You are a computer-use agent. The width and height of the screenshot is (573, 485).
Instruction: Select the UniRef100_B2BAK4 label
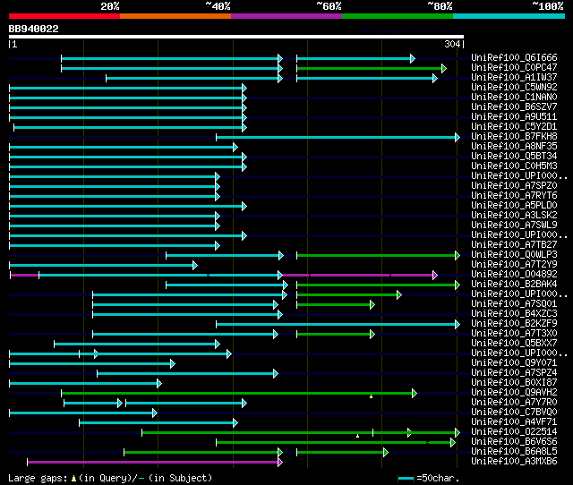point(514,285)
